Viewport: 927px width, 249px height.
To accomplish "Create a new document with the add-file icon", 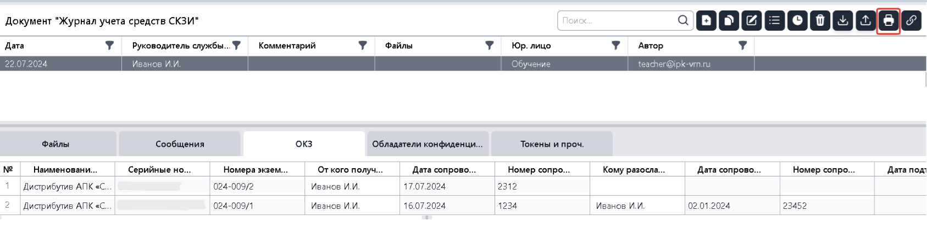I will (706, 21).
